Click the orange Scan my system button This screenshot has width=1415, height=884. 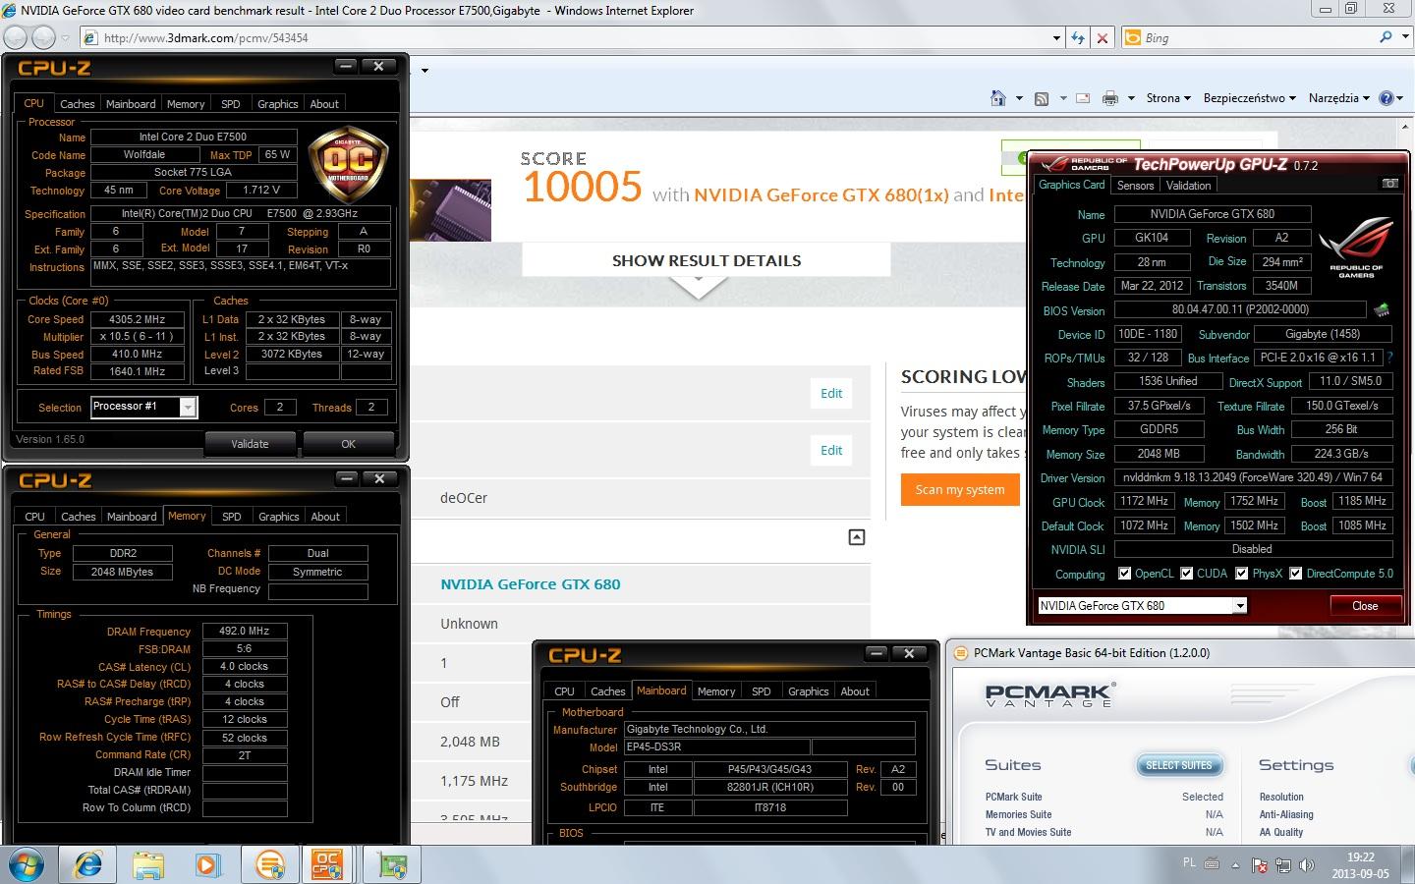click(x=960, y=489)
